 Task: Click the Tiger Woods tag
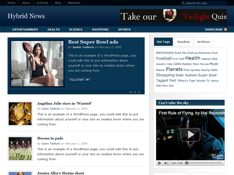[x=197, y=81]
